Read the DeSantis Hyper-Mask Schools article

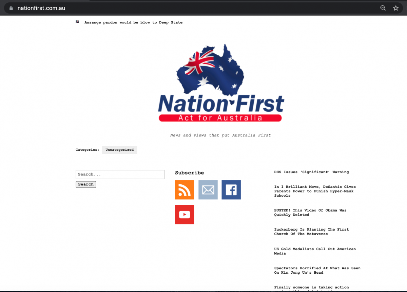(315, 191)
